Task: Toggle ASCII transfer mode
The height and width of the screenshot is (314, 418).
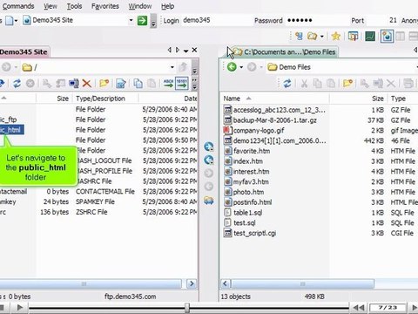Action: point(168,84)
